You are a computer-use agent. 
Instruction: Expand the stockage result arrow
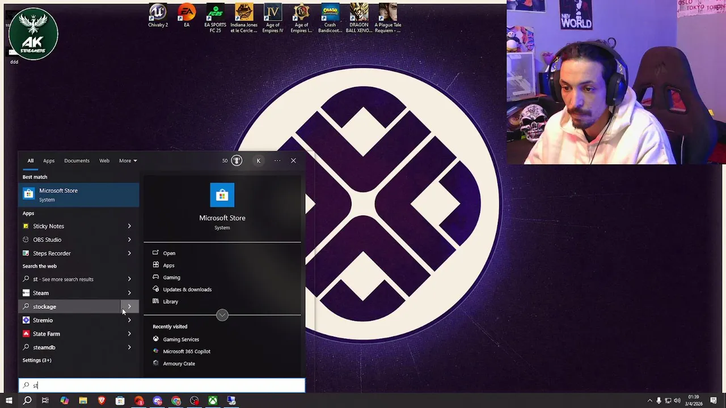[129, 307]
